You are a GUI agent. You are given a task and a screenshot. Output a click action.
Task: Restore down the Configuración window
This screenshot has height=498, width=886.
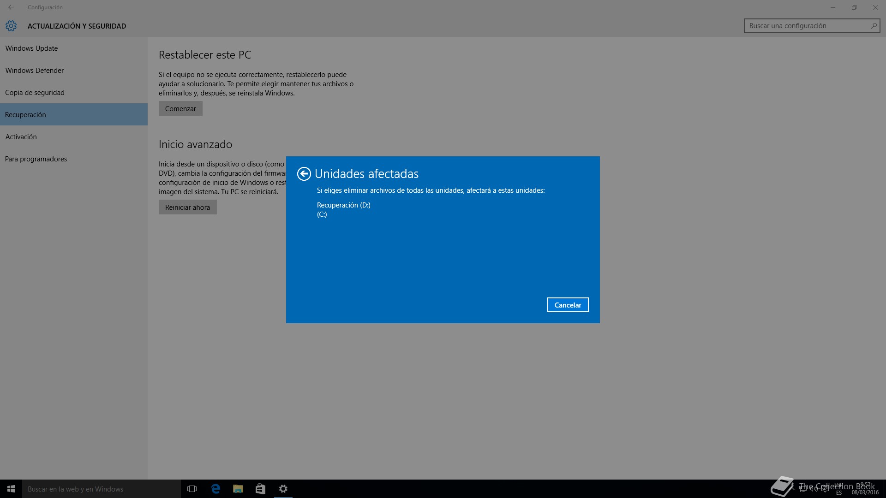coord(854,7)
